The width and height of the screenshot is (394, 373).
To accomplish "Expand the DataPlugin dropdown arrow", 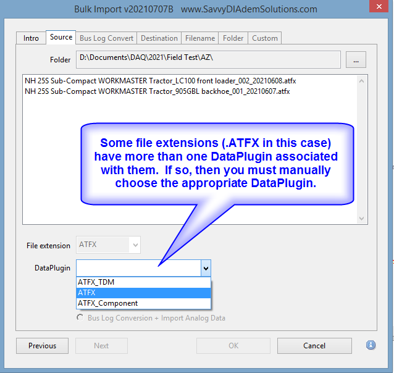I will pos(206,268).
